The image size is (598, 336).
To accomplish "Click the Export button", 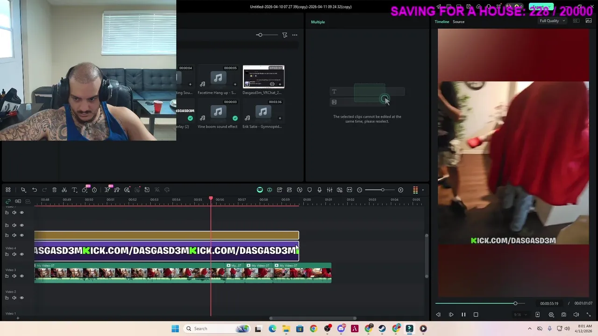I will 541,7.
